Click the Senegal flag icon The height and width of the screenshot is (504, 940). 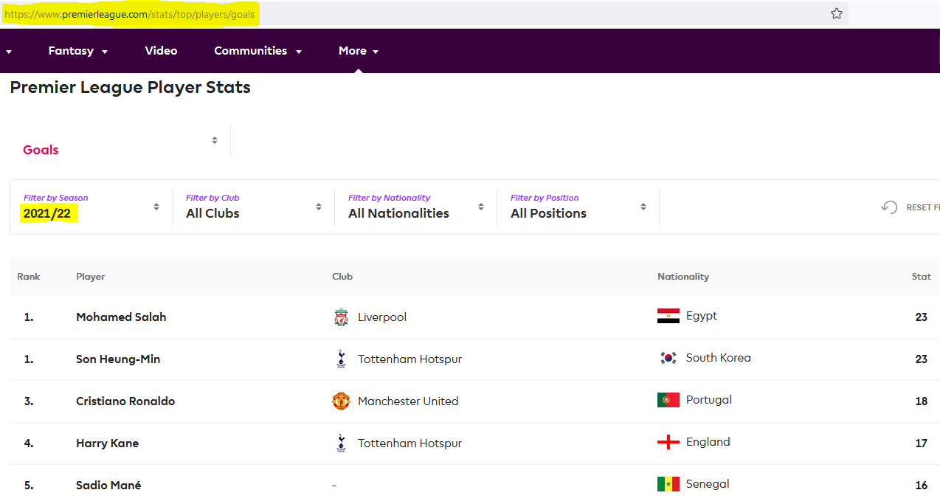[x=668, y=484]
